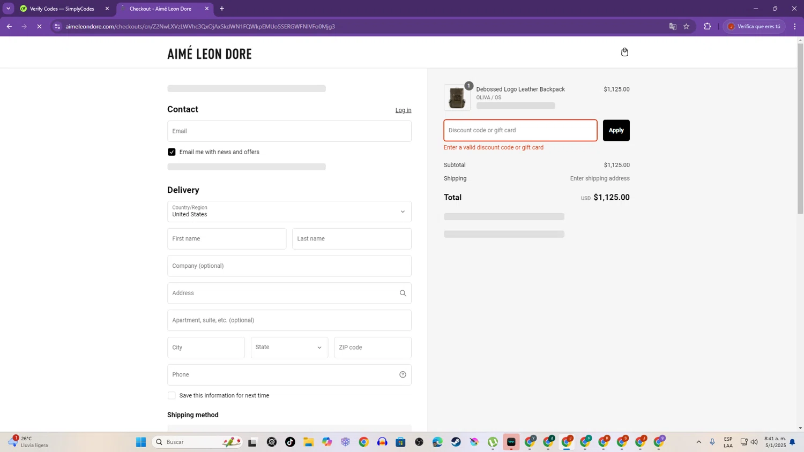Image resolution: width=804 pixels, height=452 pixels.
Task: Click the Aimé Leon Dore logo
Action: coord(210,54)
